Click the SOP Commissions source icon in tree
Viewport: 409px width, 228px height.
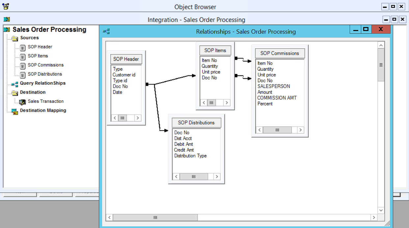pyautogui.click(x=22, y=66)
